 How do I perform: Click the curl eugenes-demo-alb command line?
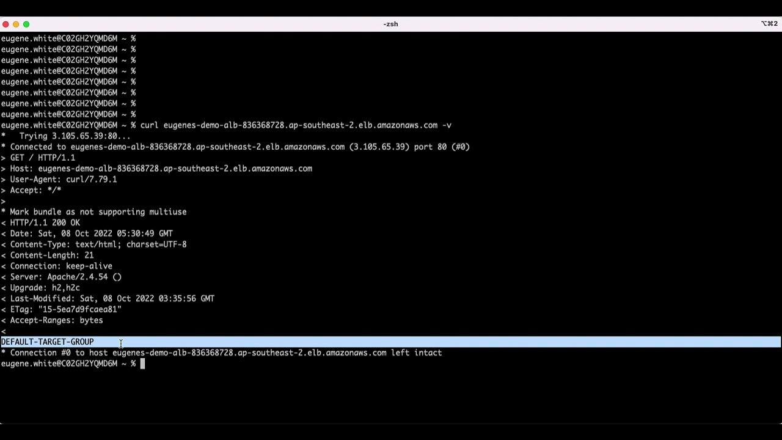click(226, 125)
